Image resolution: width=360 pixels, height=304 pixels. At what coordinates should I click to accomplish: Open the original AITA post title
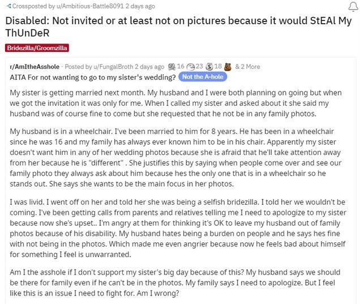93,77
